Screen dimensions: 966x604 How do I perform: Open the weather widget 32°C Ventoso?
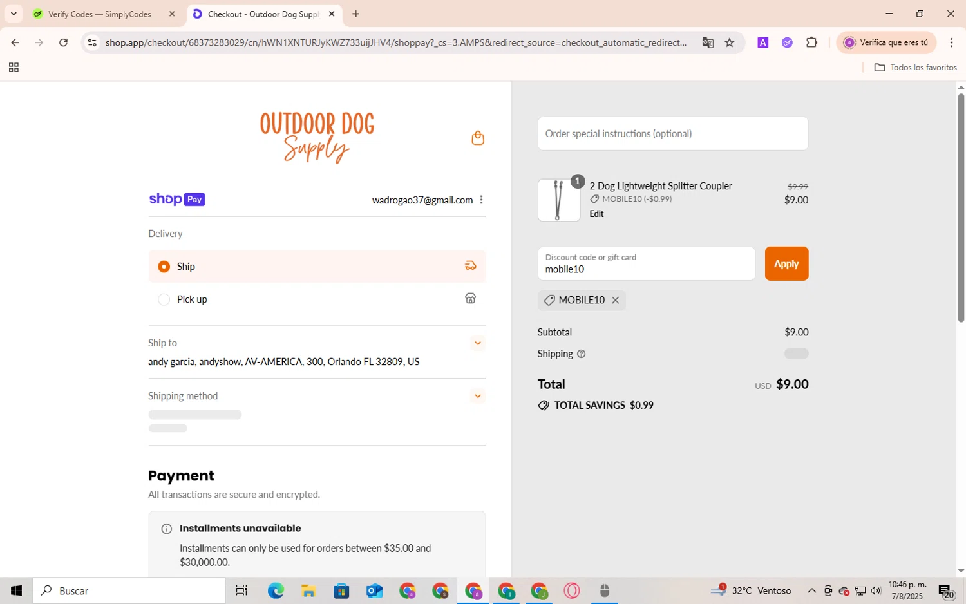pyautogui.click(x=751, y=590)
